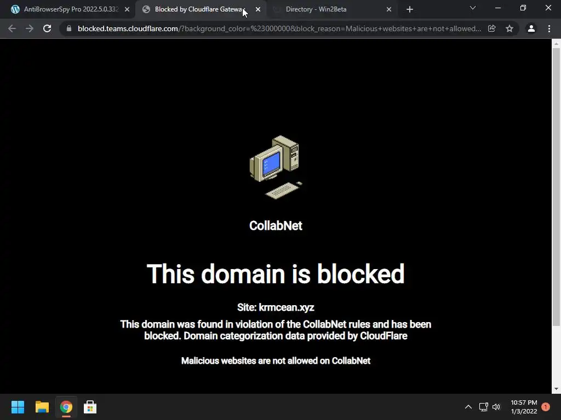This screenshot has height=420, width=561.
Task: Click the Chrome taskbar icon
Action: tap(66, 407)
